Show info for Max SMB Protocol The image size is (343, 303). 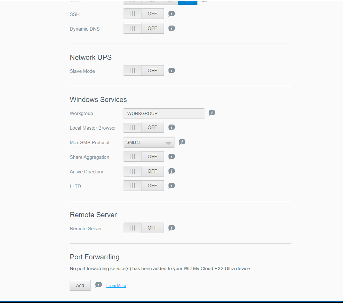click(182, 142)
